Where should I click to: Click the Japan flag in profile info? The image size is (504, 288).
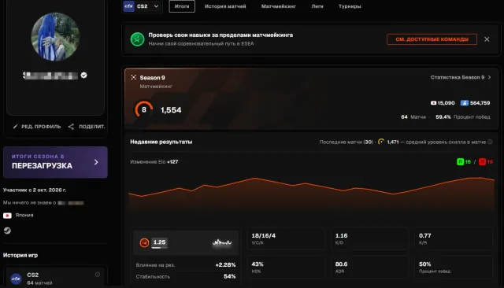coord(7,216)
